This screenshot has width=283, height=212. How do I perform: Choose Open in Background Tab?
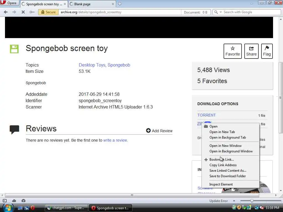tap(230, 137)
